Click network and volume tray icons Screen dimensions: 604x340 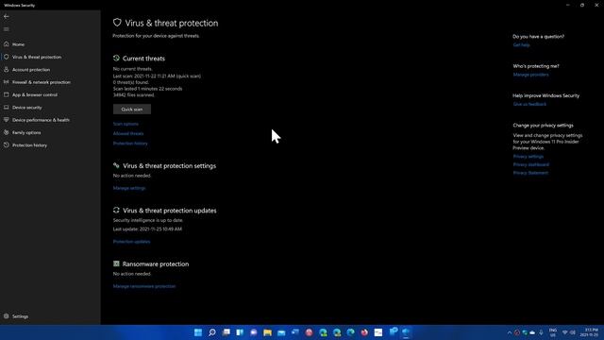568,332
